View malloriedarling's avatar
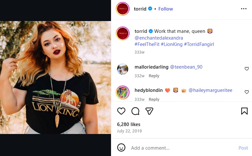Viewport: 252px width, 156px height. click(x=122, y=69)
